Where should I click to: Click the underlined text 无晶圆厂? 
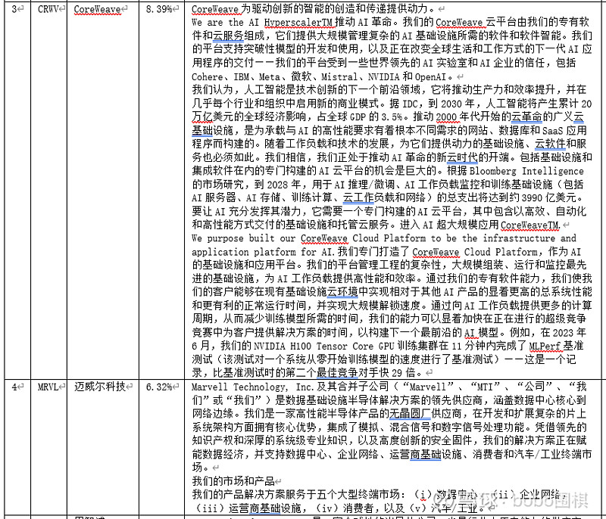[410, 413]
